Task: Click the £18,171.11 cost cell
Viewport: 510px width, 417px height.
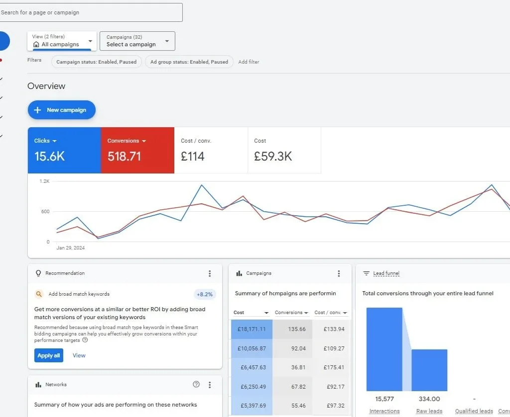Action: pyautogui.click(x=252, y=329)
